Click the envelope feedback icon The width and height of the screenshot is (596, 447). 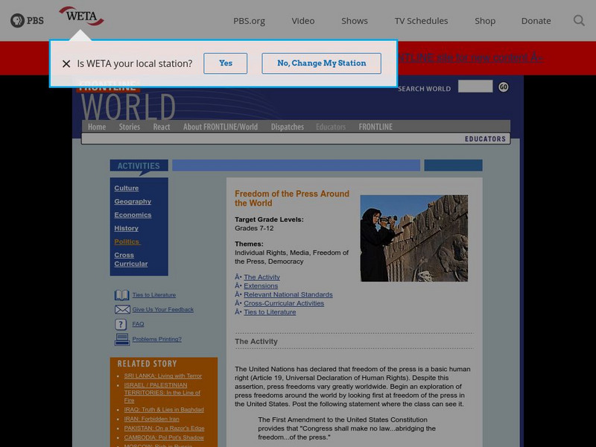point(122,309)
